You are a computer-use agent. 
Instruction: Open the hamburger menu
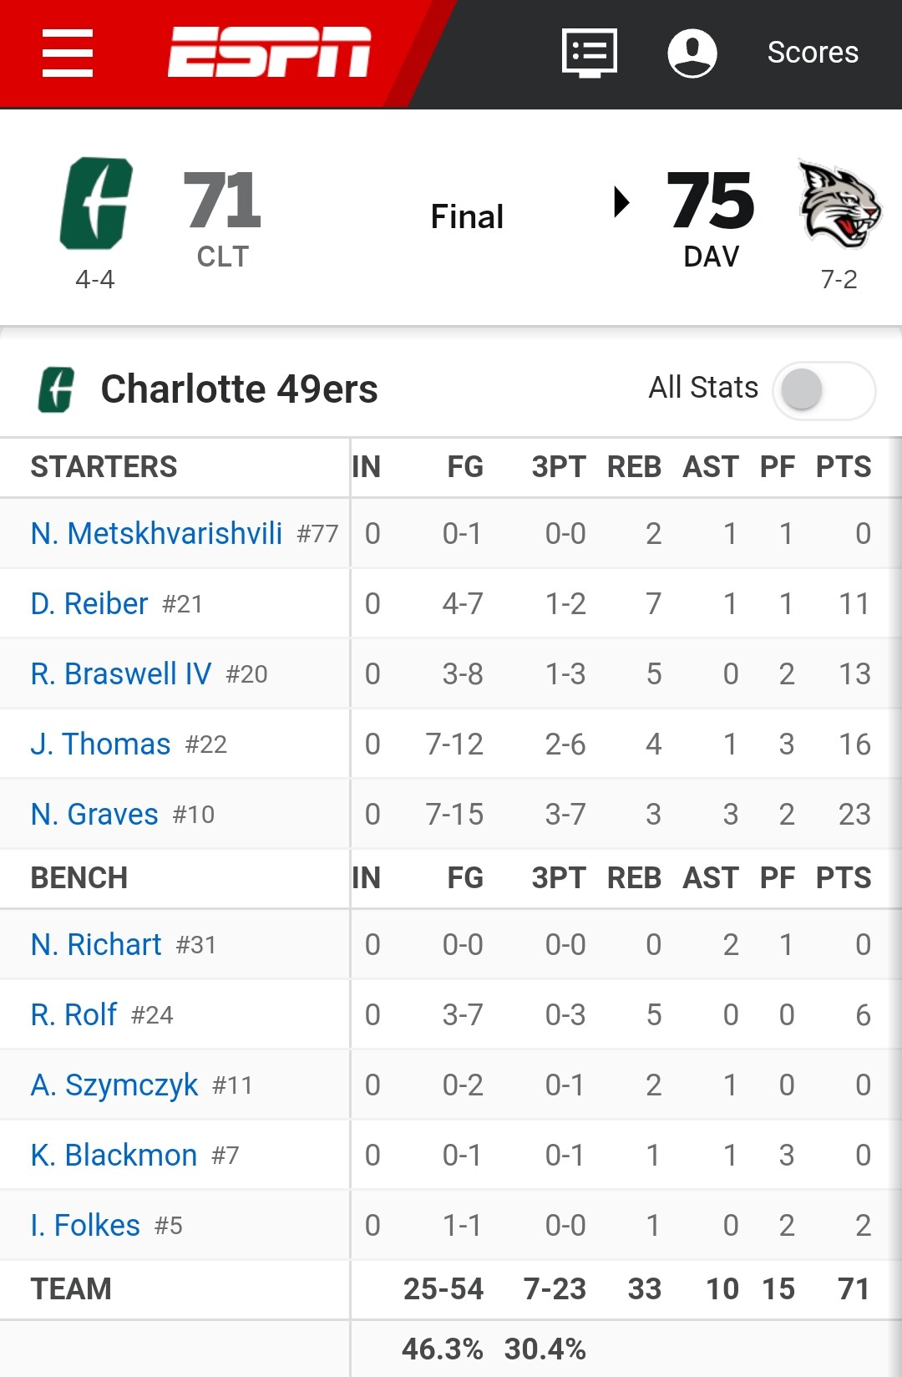(68, 53)
